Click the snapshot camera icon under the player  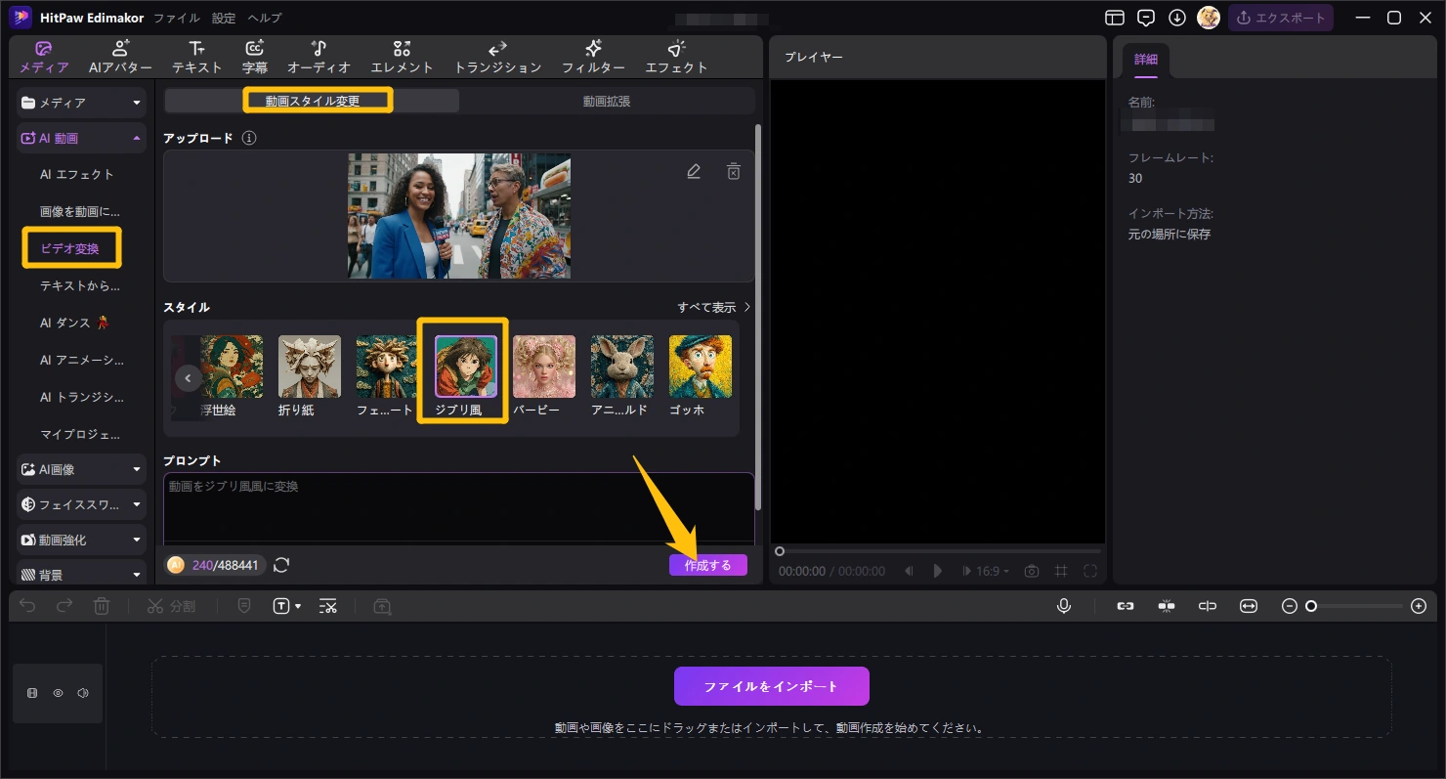pyautogui.click(x=1031, y=571)
